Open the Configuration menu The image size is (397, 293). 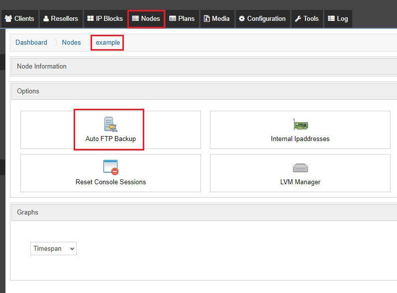pyautogui.click(x=263, y=19)
